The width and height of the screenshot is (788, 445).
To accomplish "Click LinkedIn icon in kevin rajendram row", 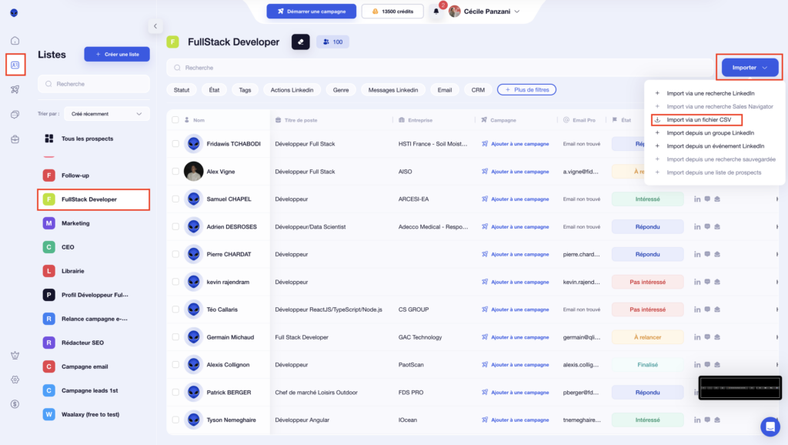I will click(x=697, y=282).
